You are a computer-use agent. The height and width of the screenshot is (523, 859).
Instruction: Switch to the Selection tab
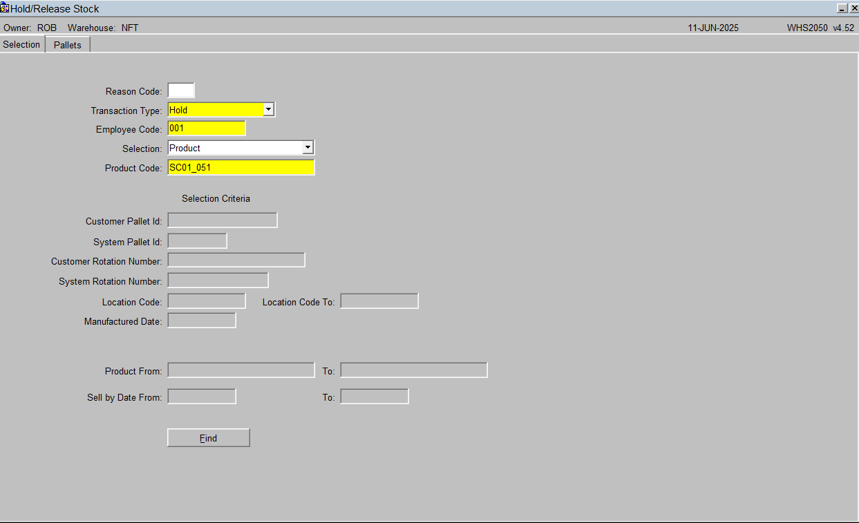click(x=22, y=44)
